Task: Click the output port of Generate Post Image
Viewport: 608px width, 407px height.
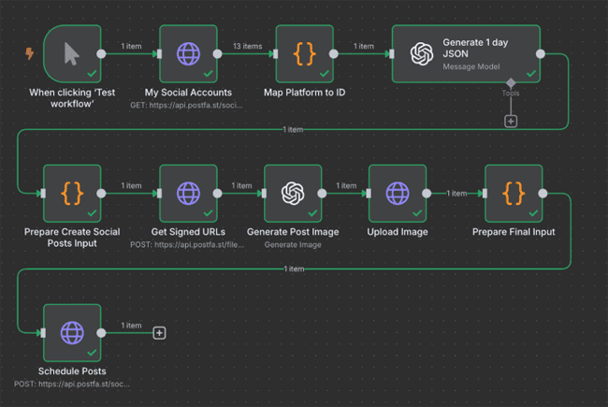Action: 322,194
